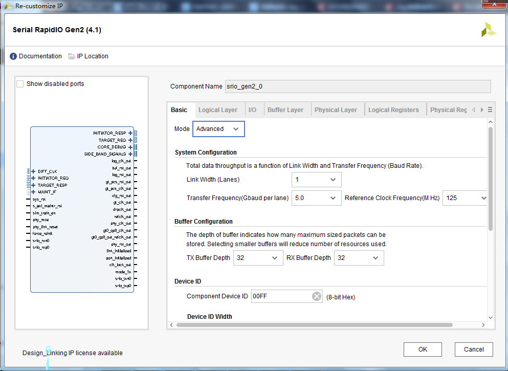Click the left tab scroll arrow

pos(475,109)
